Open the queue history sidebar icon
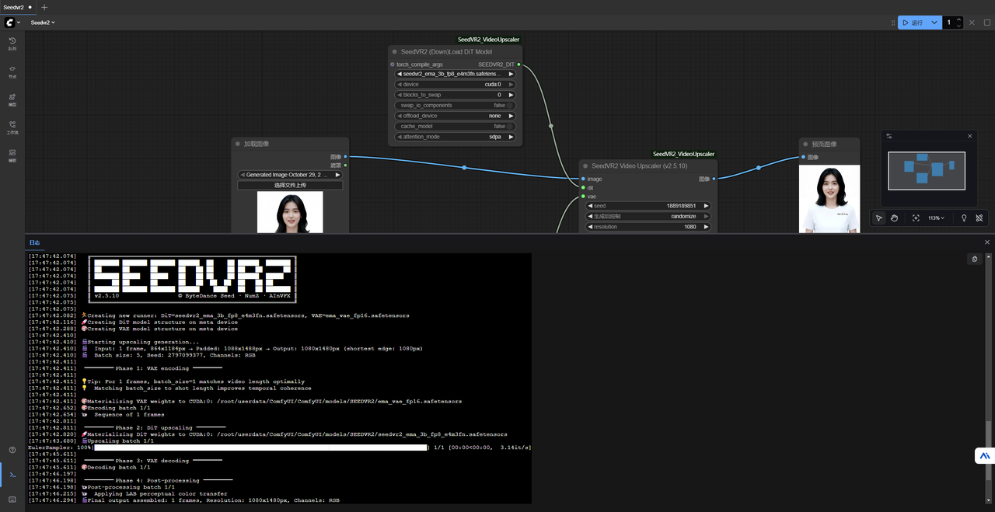The image size is (995, 512). 12,44
